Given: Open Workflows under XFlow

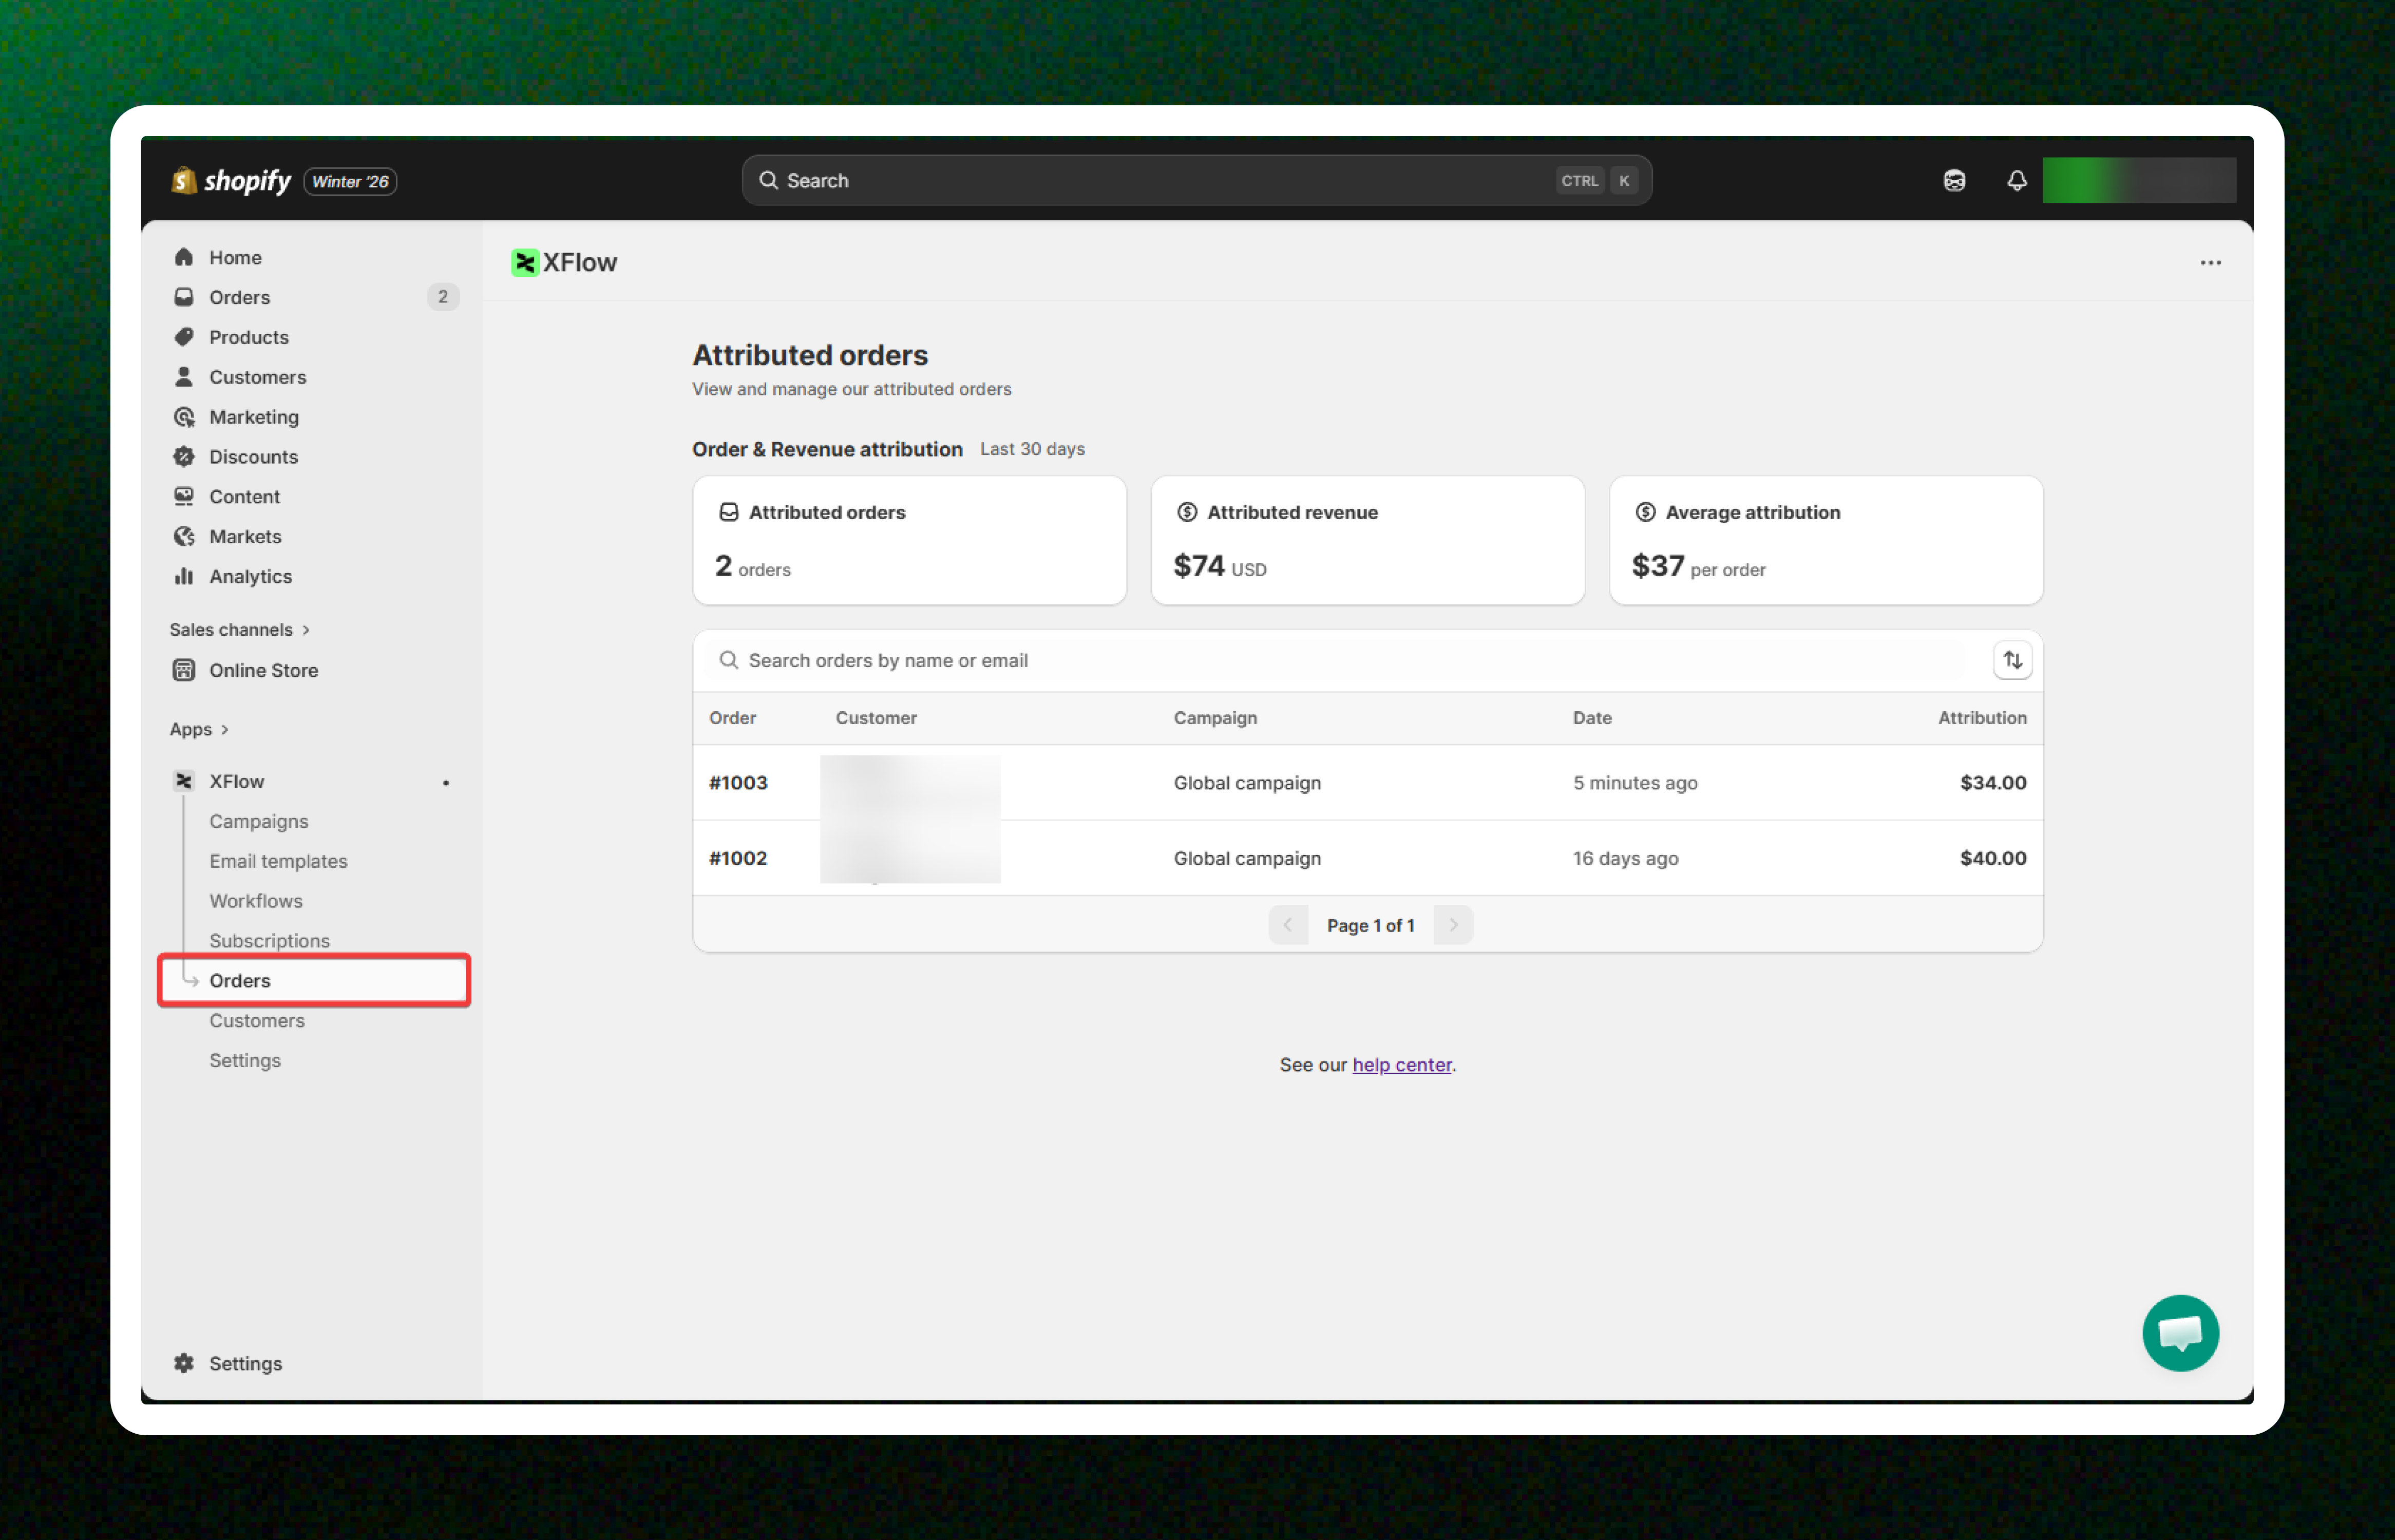Looking at the screenshot, I should 255,901.
